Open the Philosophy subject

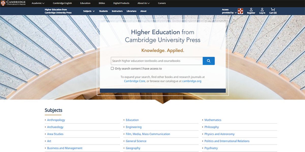click(x=212, y=127)
